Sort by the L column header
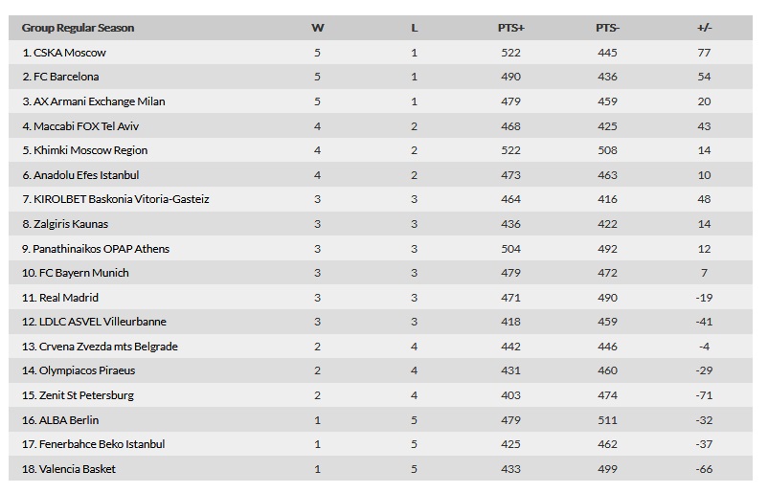 (415, 28)
